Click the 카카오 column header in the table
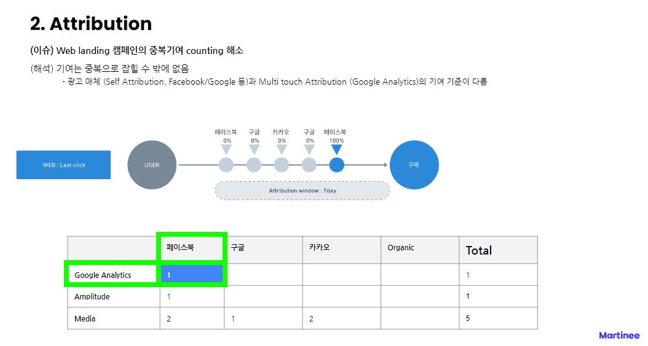Screen dimensions: 648x346 342,250
